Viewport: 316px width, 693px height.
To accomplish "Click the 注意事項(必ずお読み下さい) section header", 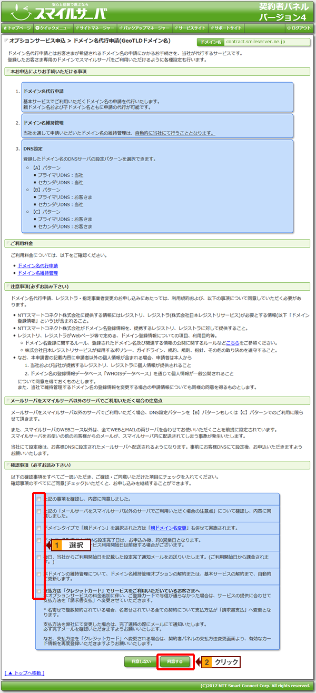I will click(158, 286).
